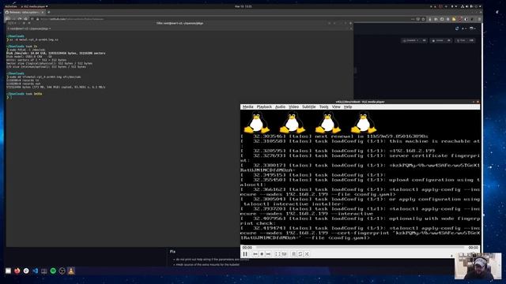Stop VLC playback
The image size is (506, 284).
(x=262, y=254)
